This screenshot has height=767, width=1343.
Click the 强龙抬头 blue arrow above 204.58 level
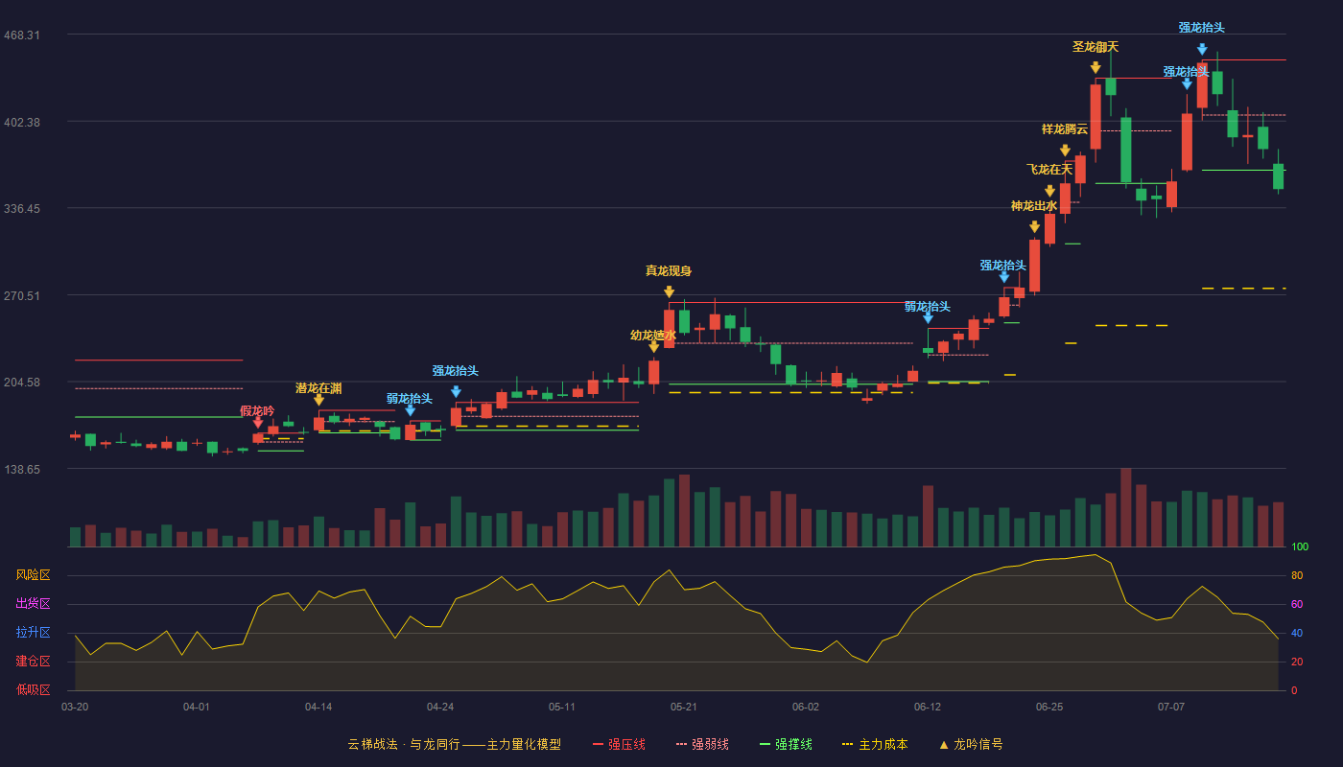(x=456, y=391)
